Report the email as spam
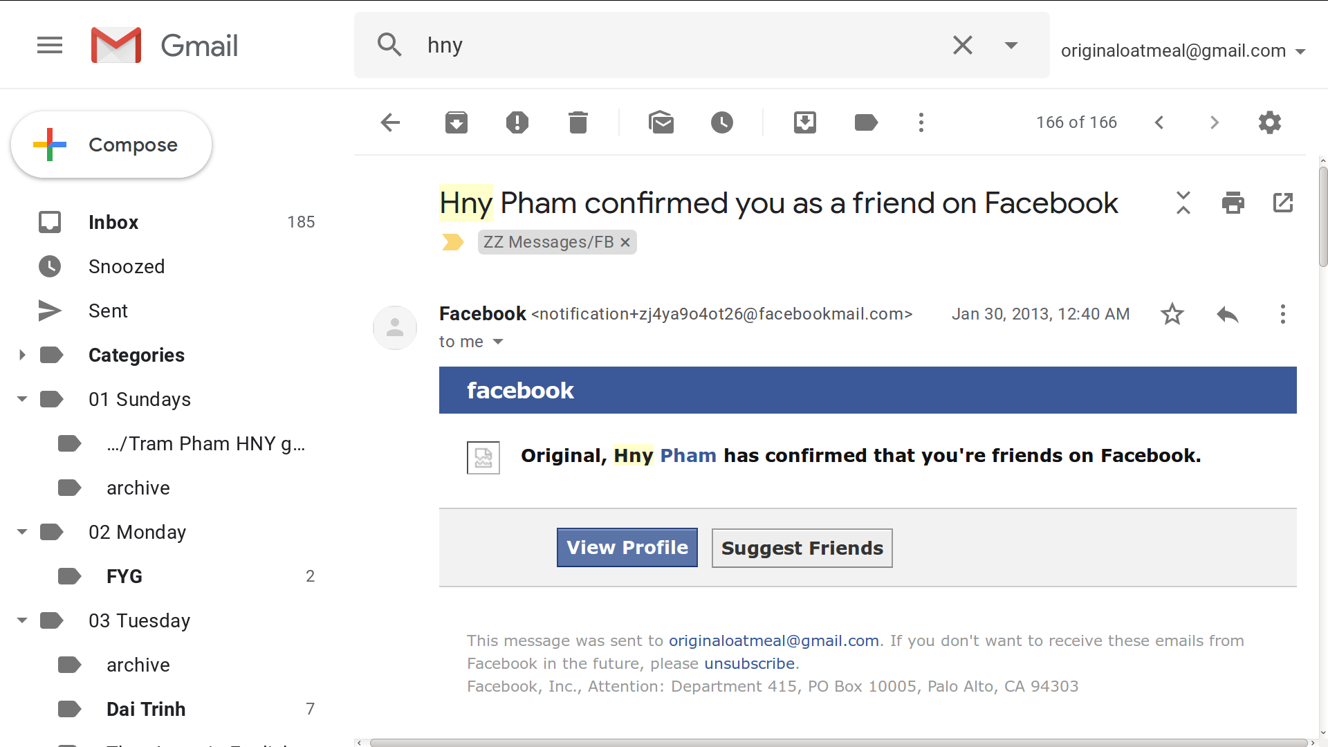The height and width of the screenshot is (747, 1328). click(517, 122)
